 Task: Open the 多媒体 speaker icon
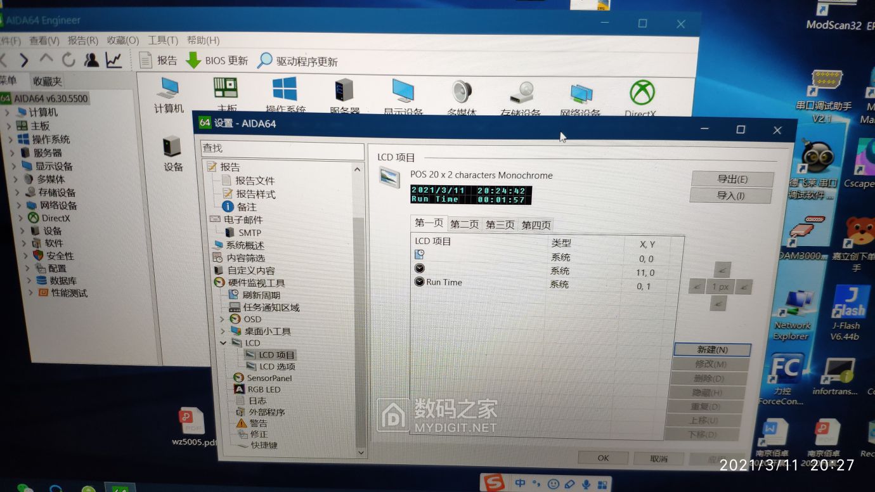click(x=462, y=92)
